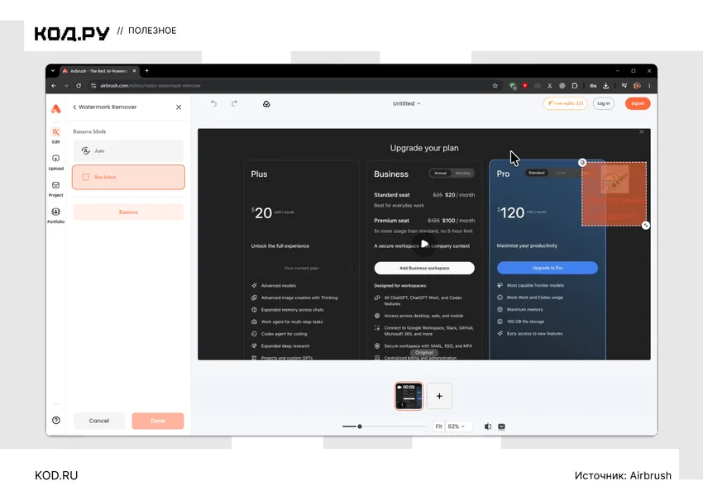Open the Portfolio section in the sidebar
The width and height of the screenshot is (703, 500).
(55, 215)
